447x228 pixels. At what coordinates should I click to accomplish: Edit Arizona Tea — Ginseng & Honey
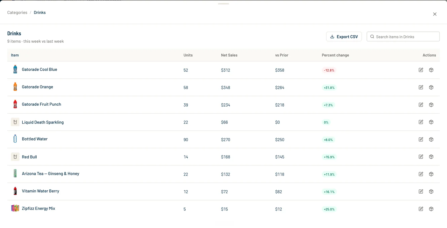pos(421,174)
